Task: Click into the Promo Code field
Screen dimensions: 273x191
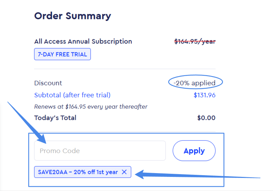Action: (x=100, y=151)
